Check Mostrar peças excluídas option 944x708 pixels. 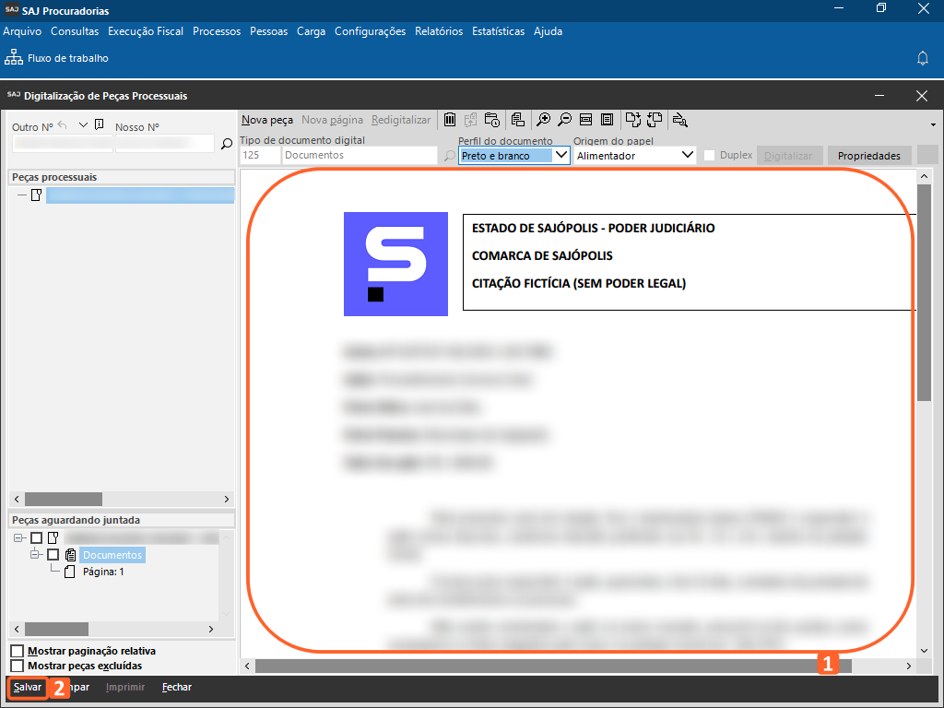[17, 666]
